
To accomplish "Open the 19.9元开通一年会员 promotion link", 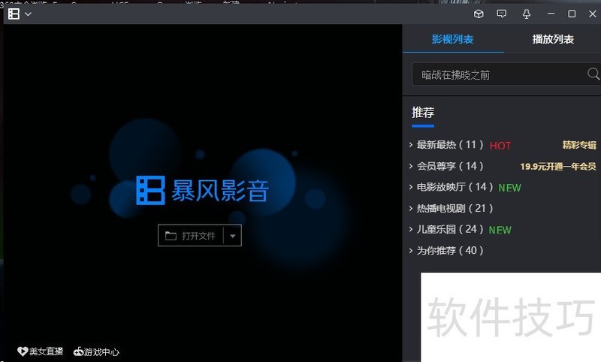I will [558, 166].
